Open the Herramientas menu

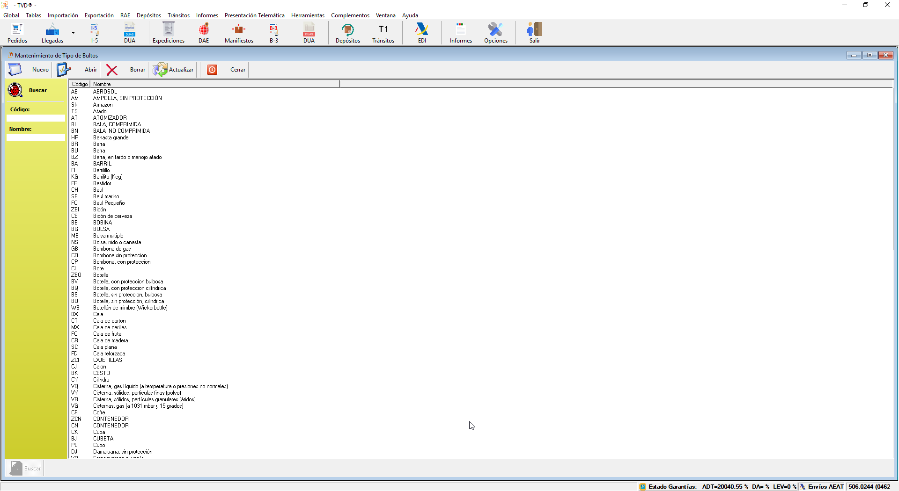(308, 15)
